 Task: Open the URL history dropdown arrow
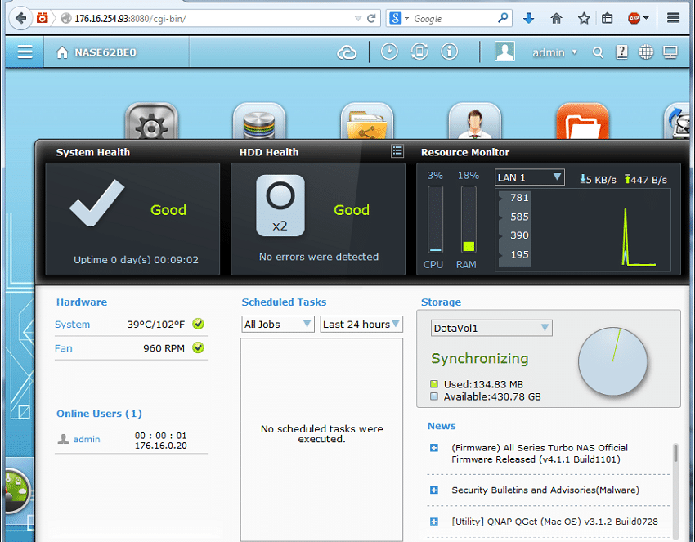tap(358, 19)
